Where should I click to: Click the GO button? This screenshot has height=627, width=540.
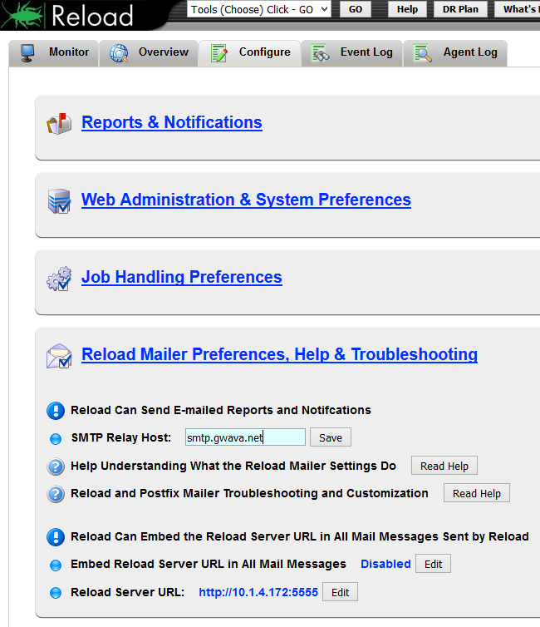pyautogui.click(x=356, y=9)
